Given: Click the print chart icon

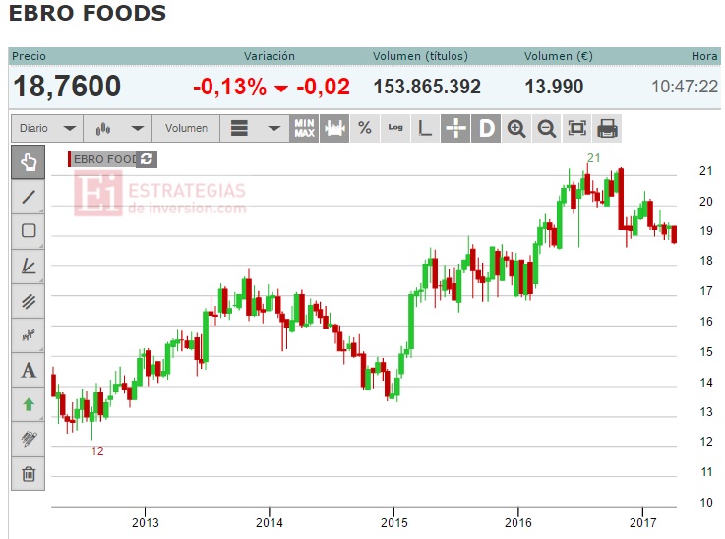Looking at the screenshot, I should tap(607, 128).
